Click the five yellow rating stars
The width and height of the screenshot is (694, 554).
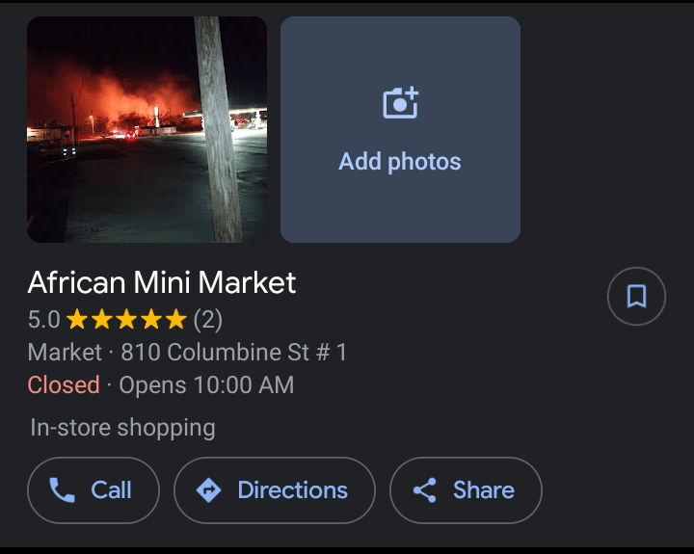126,319
